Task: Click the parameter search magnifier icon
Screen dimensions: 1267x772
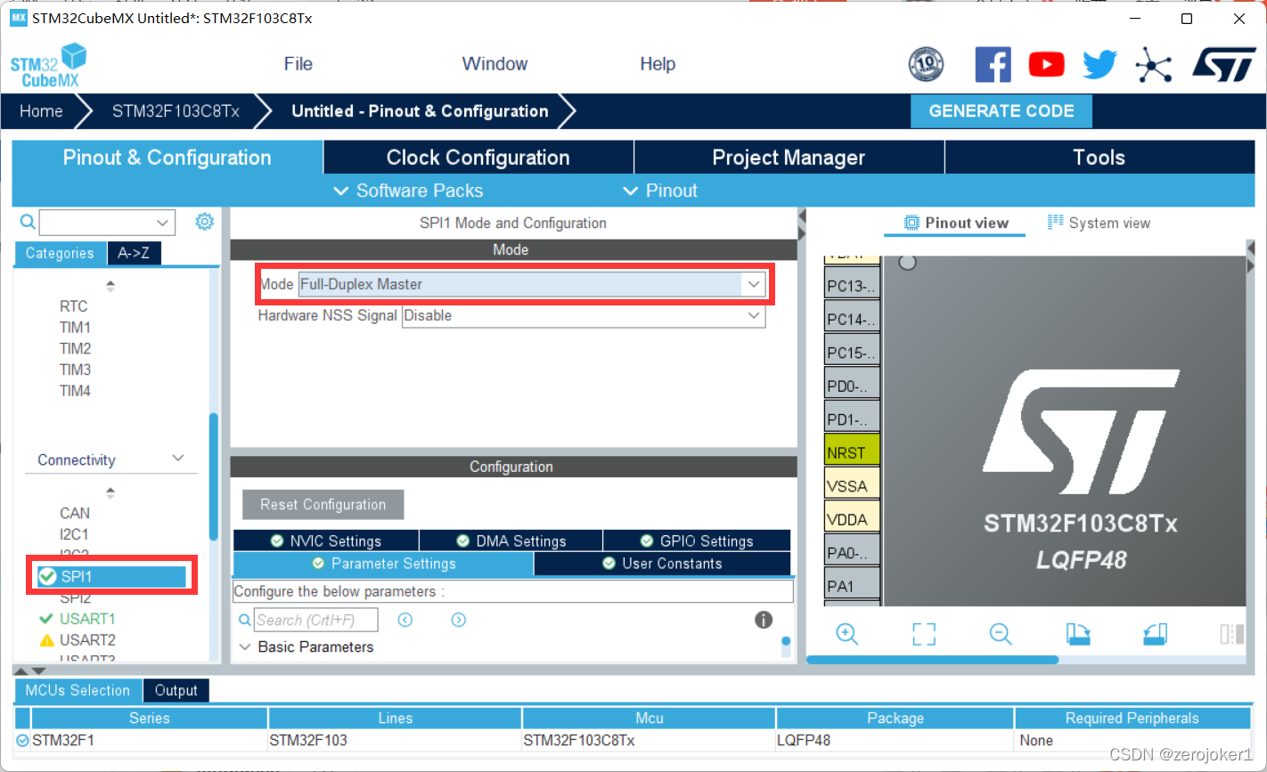Action: point(245,620)
